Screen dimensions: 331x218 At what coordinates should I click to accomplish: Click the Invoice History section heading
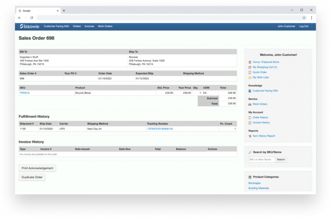click(x=31, y=142)
